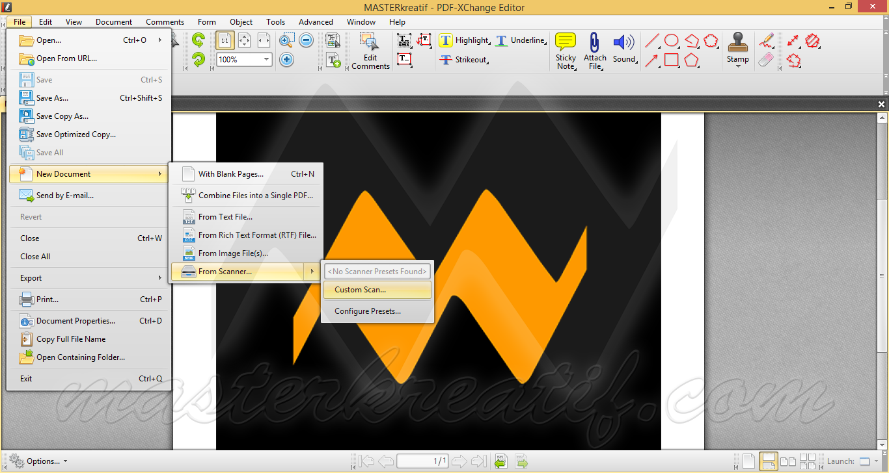Image resolution: width=889 pixels, height=473 pixels.
Task: Select the Sticky Note tool
Action: 566,51
